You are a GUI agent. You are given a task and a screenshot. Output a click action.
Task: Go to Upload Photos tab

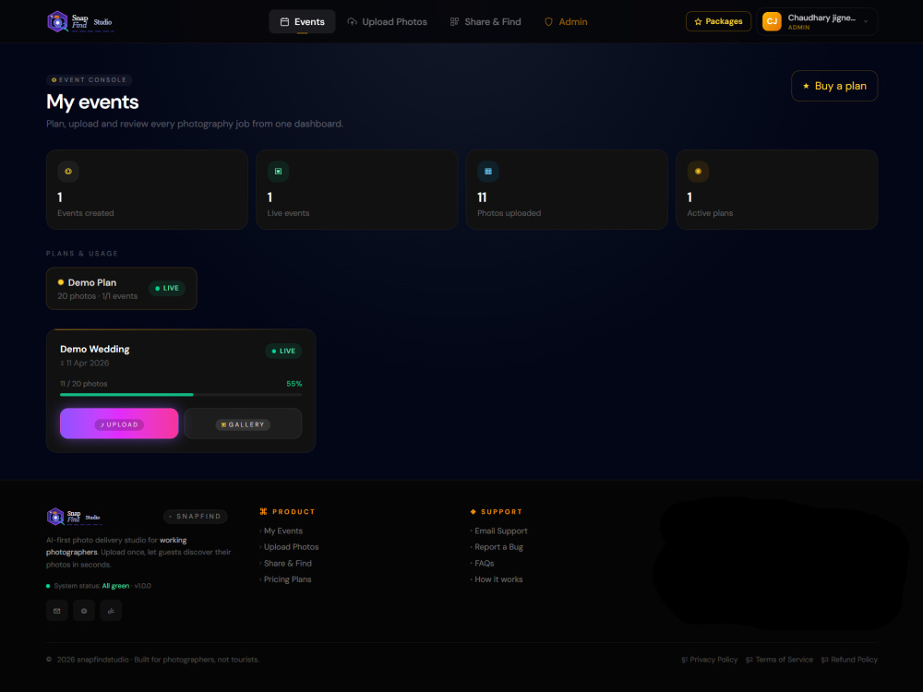(387, 22)
